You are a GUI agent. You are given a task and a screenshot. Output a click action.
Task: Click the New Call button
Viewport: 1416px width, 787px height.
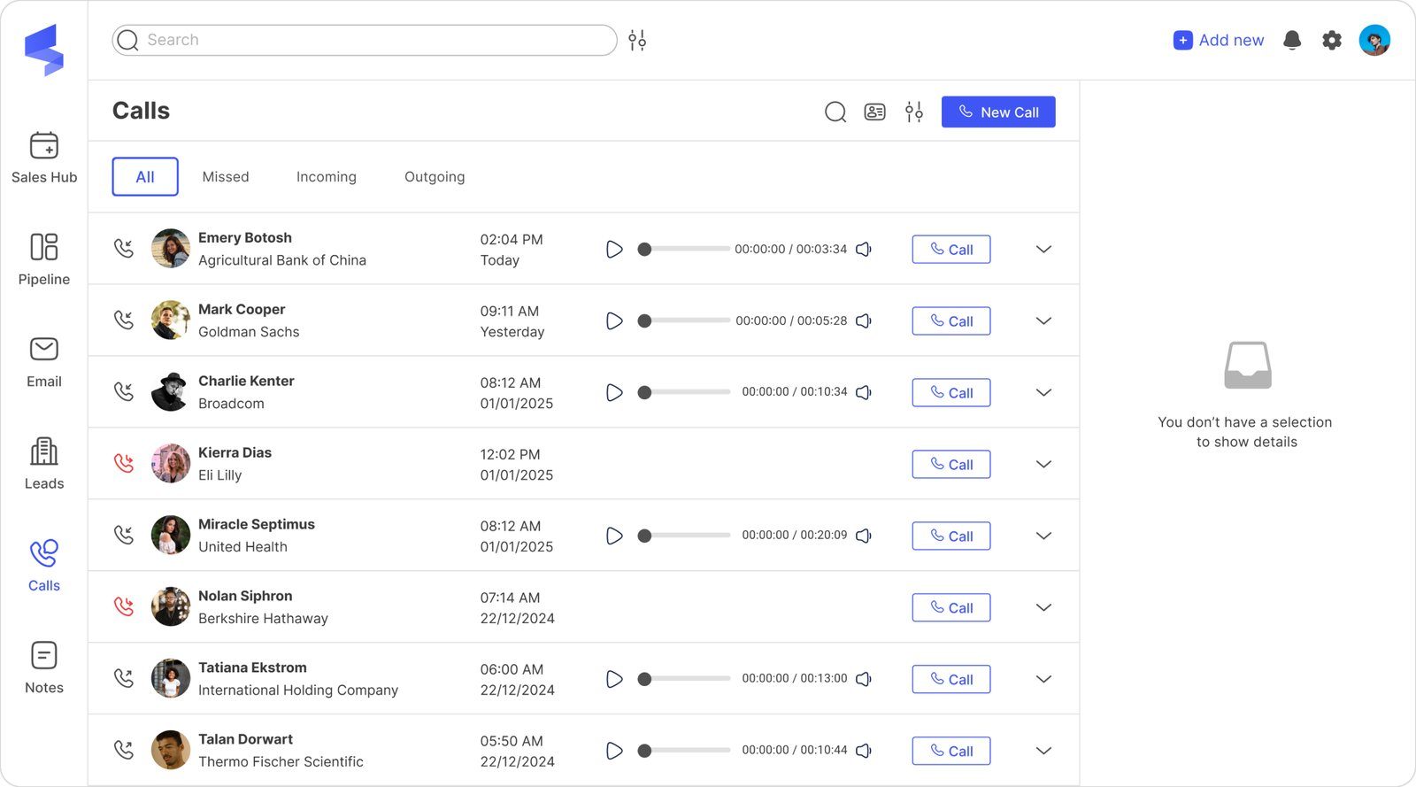pyautogui.click(x=997, y=112)
